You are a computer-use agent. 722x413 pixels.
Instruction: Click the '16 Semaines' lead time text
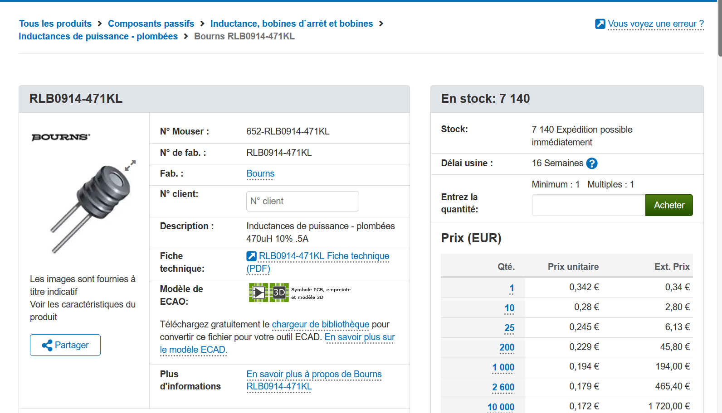click(557, 163)
